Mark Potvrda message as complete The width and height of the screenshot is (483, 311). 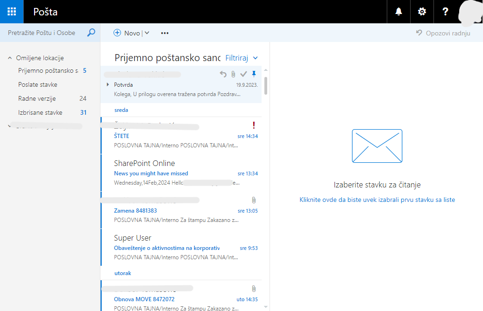pos(243,74)
